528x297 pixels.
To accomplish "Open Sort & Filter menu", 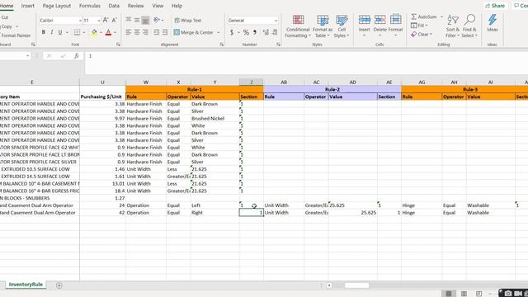I will click(x=453, y=26).
